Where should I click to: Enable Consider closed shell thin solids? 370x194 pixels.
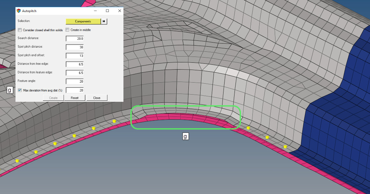[x=20, y=30]
